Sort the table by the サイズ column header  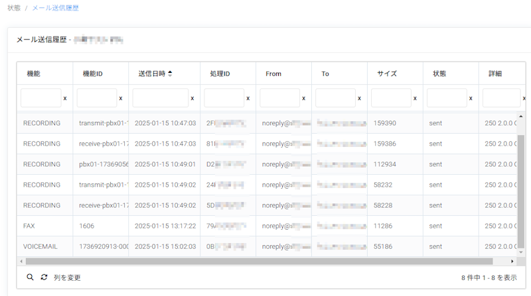387,74
